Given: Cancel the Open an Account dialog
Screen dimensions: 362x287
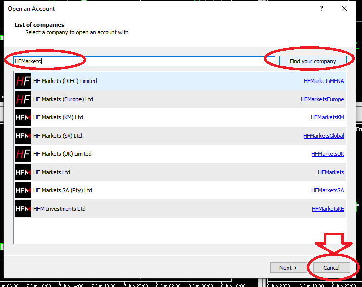Looking at the screenshot, I should point(331,268).
